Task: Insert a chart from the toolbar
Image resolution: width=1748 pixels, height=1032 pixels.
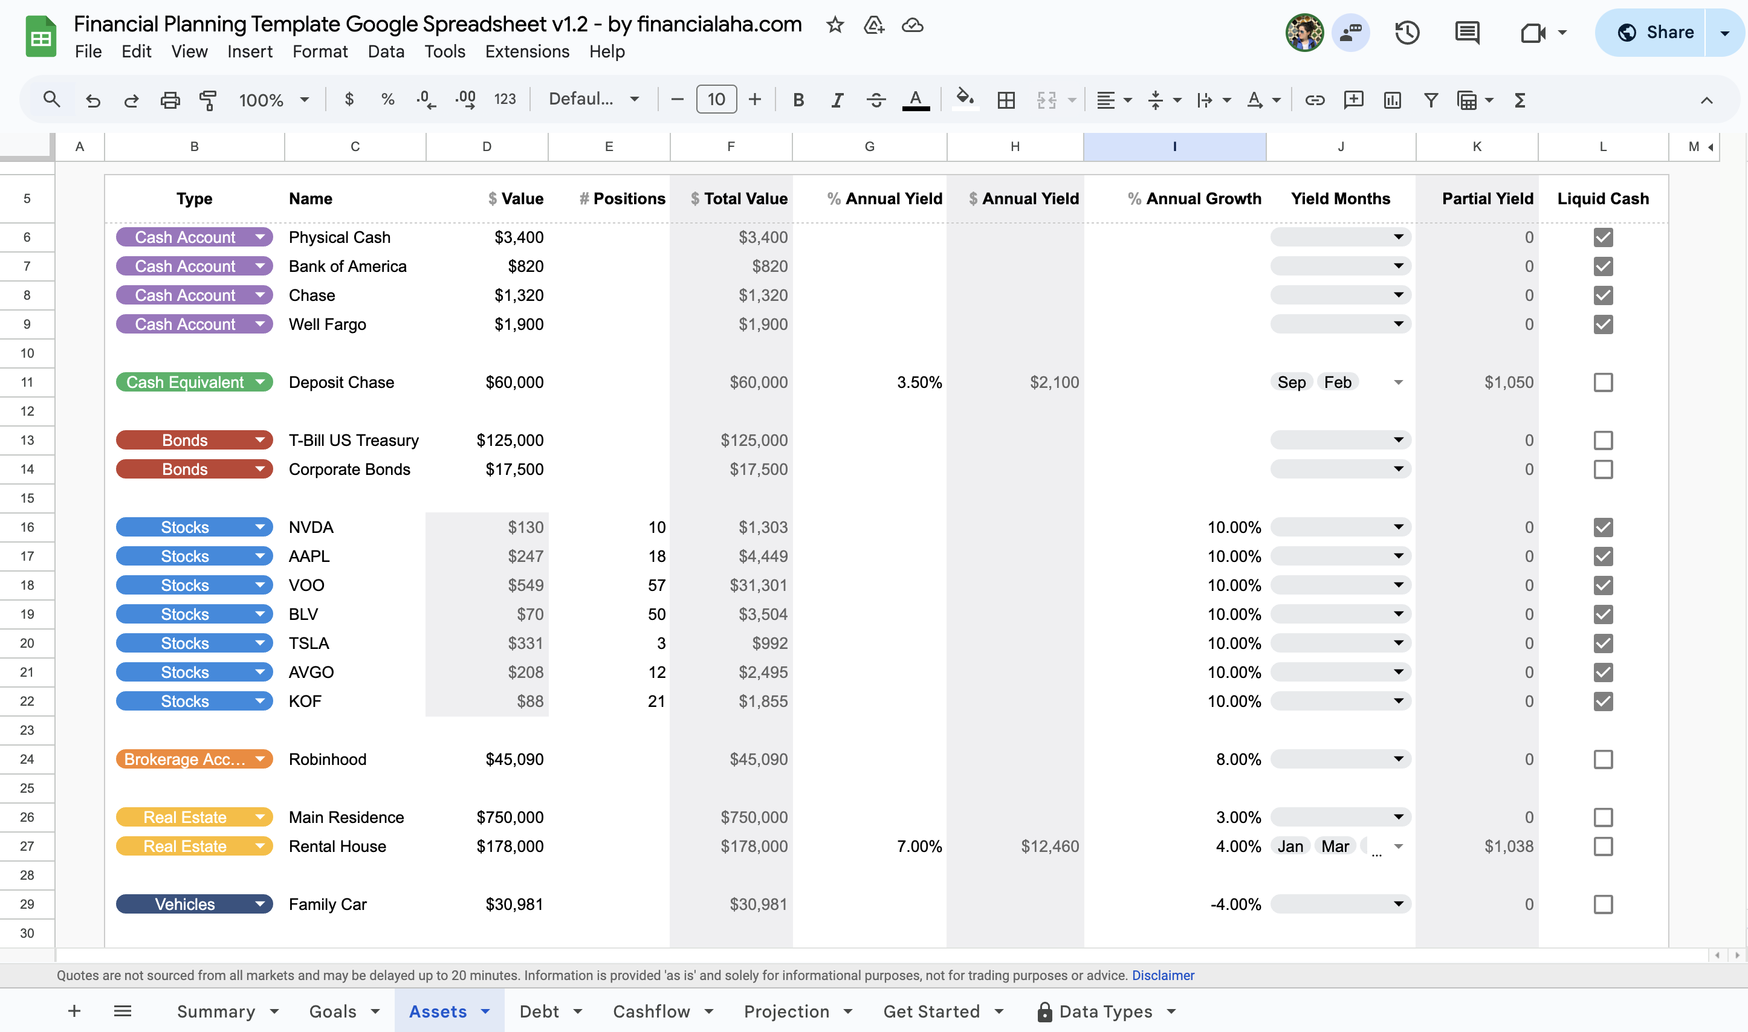Action: (x=1392, y=100)
